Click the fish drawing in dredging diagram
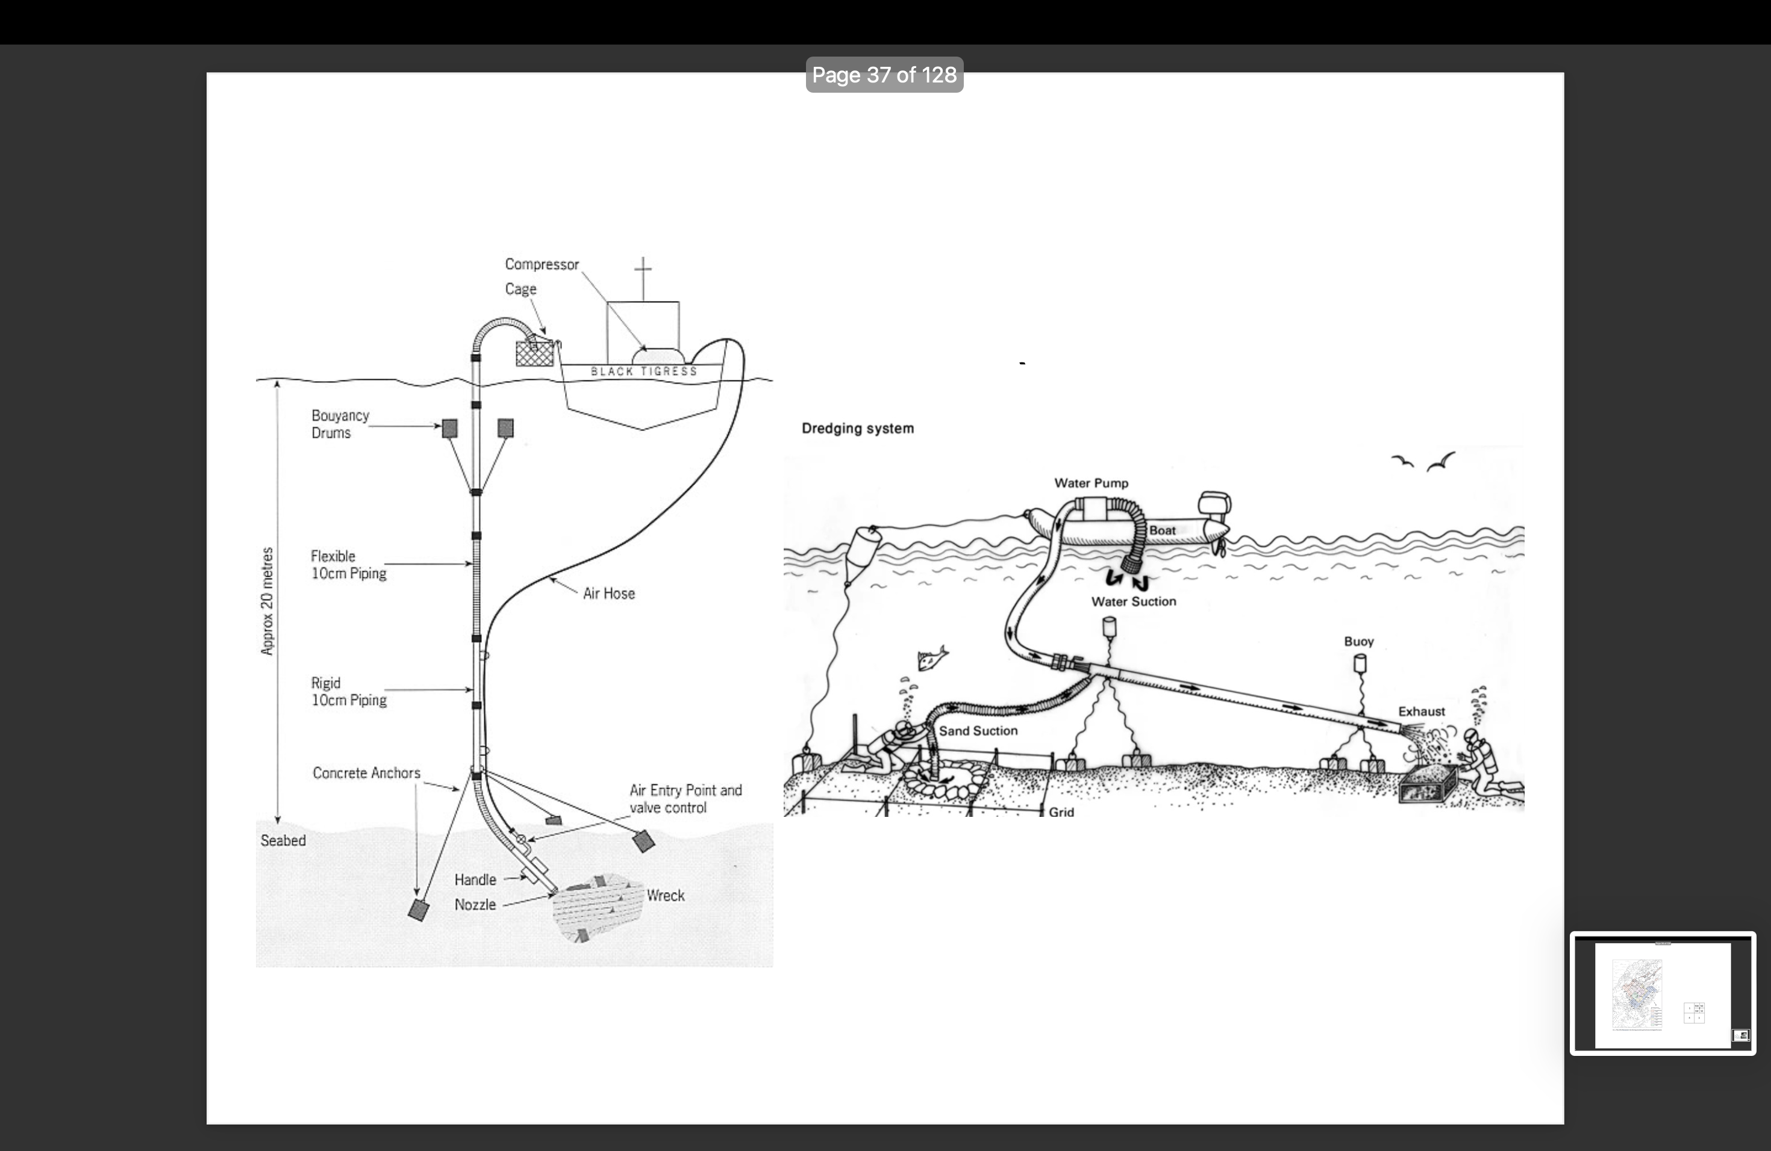The height and width of the screenshot is (1151, 1771). (x=932, y=658)
